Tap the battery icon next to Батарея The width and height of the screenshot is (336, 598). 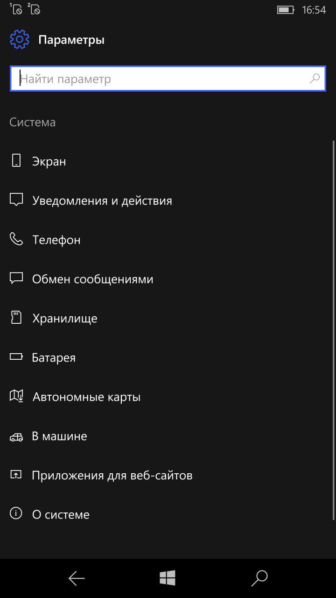[x=16, y=357]
